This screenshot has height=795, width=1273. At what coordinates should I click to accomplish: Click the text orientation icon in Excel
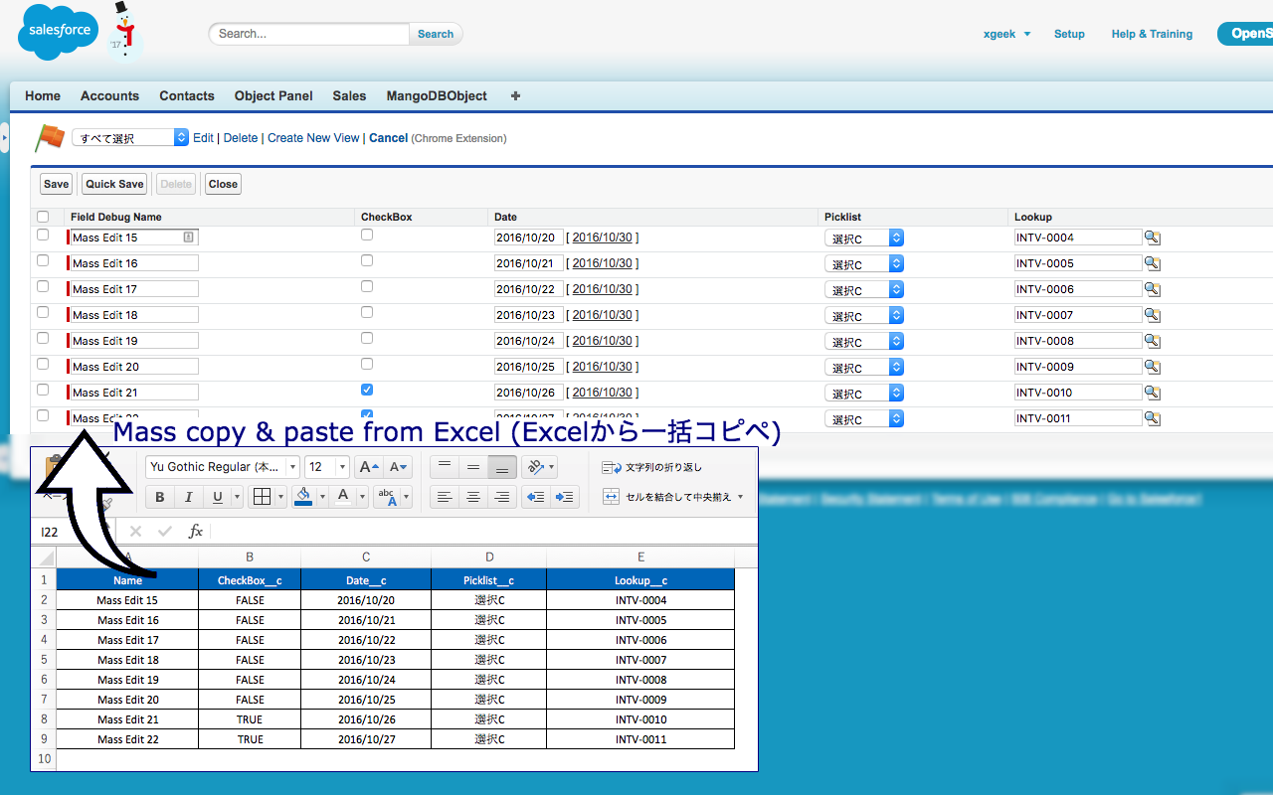click(x=536, y=467)
